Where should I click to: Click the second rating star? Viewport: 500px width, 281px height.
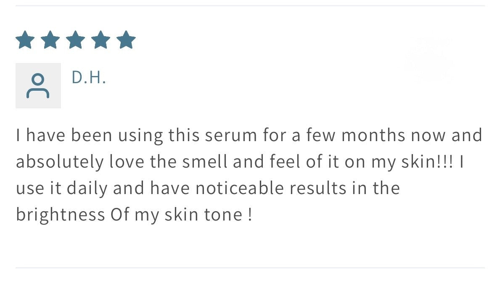(50, 41)
